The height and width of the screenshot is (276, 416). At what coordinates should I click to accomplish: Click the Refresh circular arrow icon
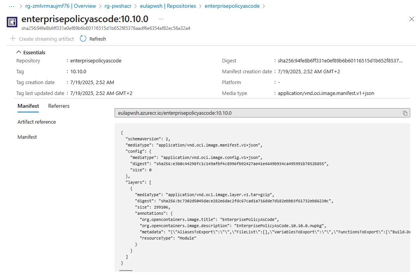[83, 39]
